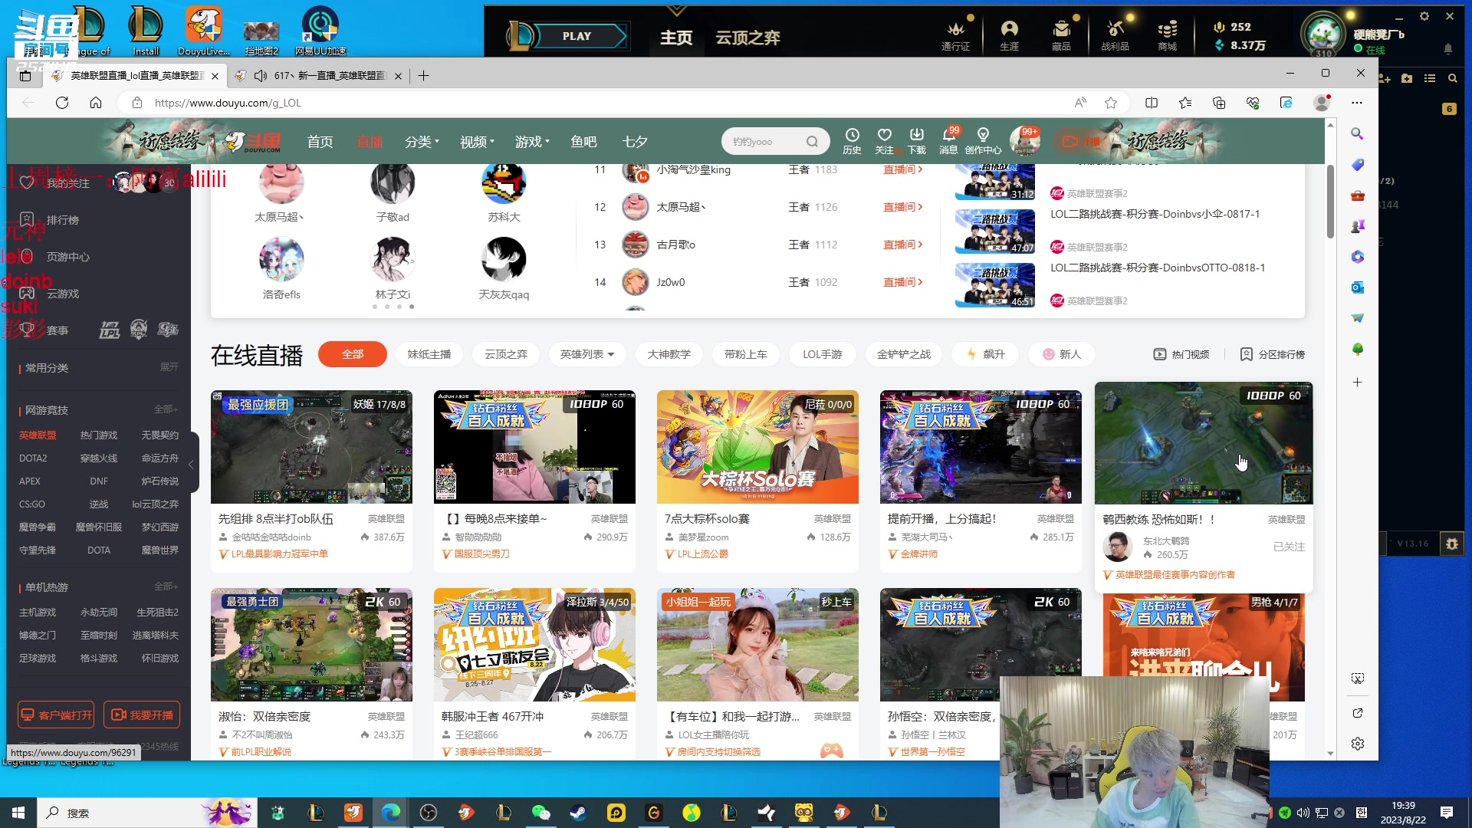Open Edge sidebar search icon

point(1357,133)
